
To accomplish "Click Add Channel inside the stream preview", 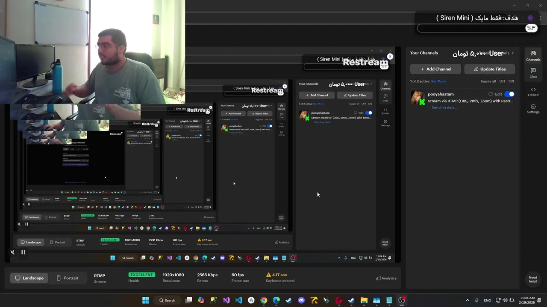I will coord(317,95).
